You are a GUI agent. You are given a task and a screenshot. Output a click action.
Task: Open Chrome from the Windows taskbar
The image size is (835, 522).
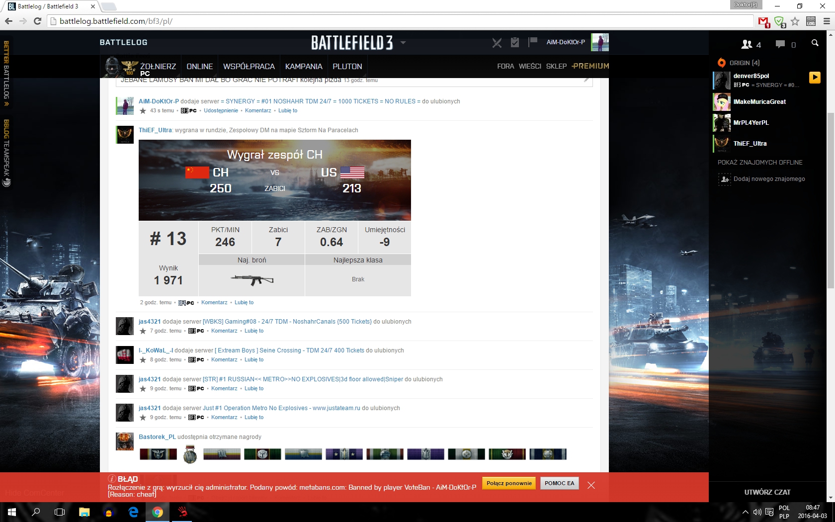[158, 512]
